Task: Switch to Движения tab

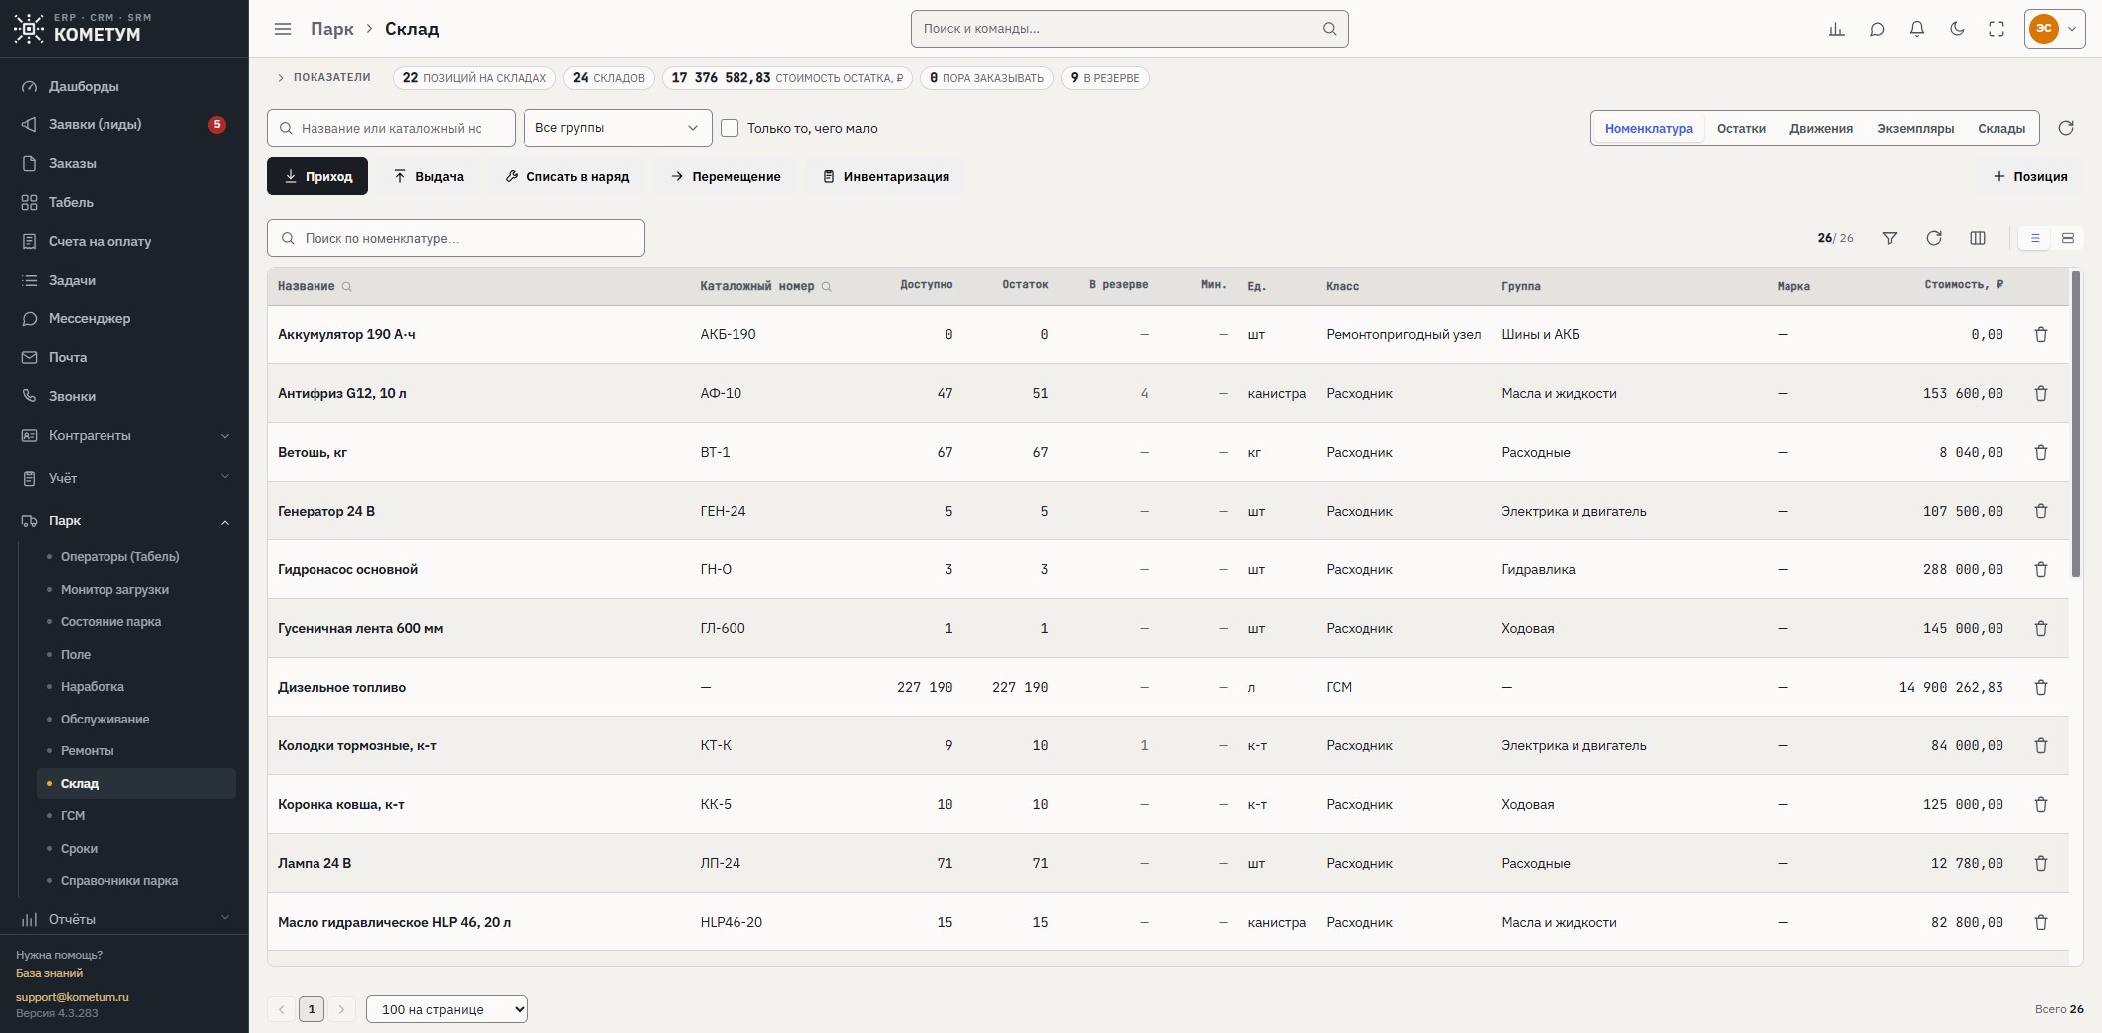Action: 1821,128
